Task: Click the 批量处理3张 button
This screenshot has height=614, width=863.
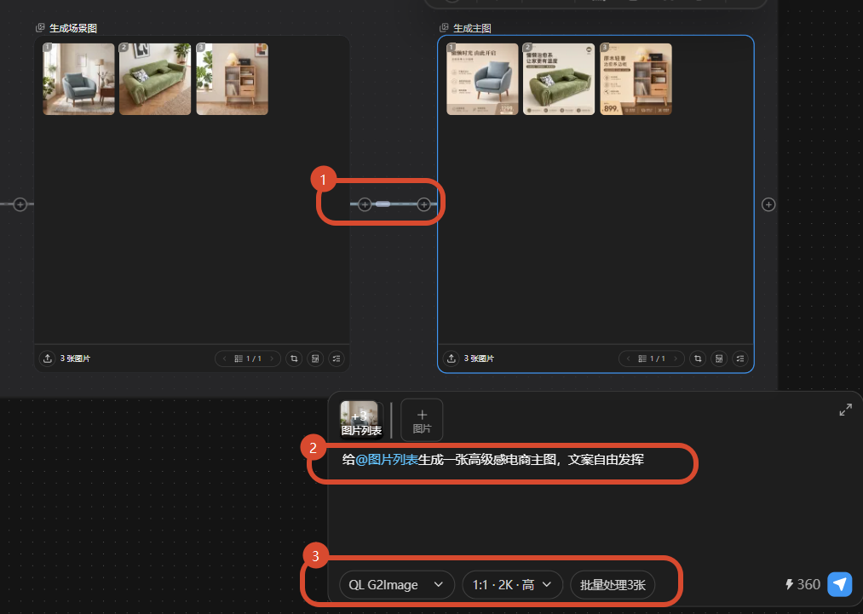Action: (x=613, y=584)
